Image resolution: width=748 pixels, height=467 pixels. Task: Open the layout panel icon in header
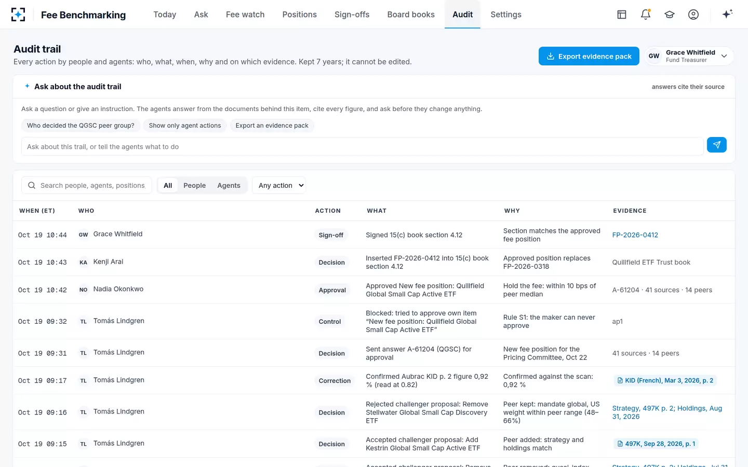pyautogui.click(x=622, y=15)
